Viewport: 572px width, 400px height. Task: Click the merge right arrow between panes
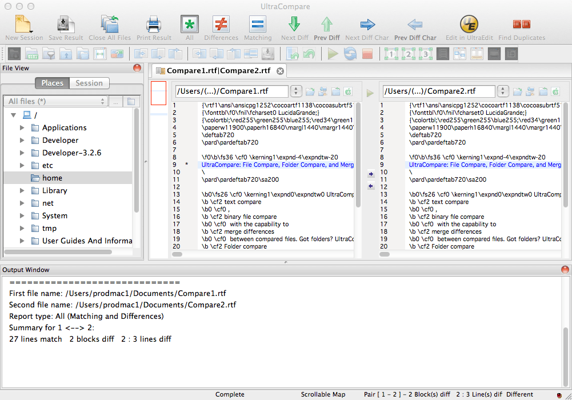(371, 174)
